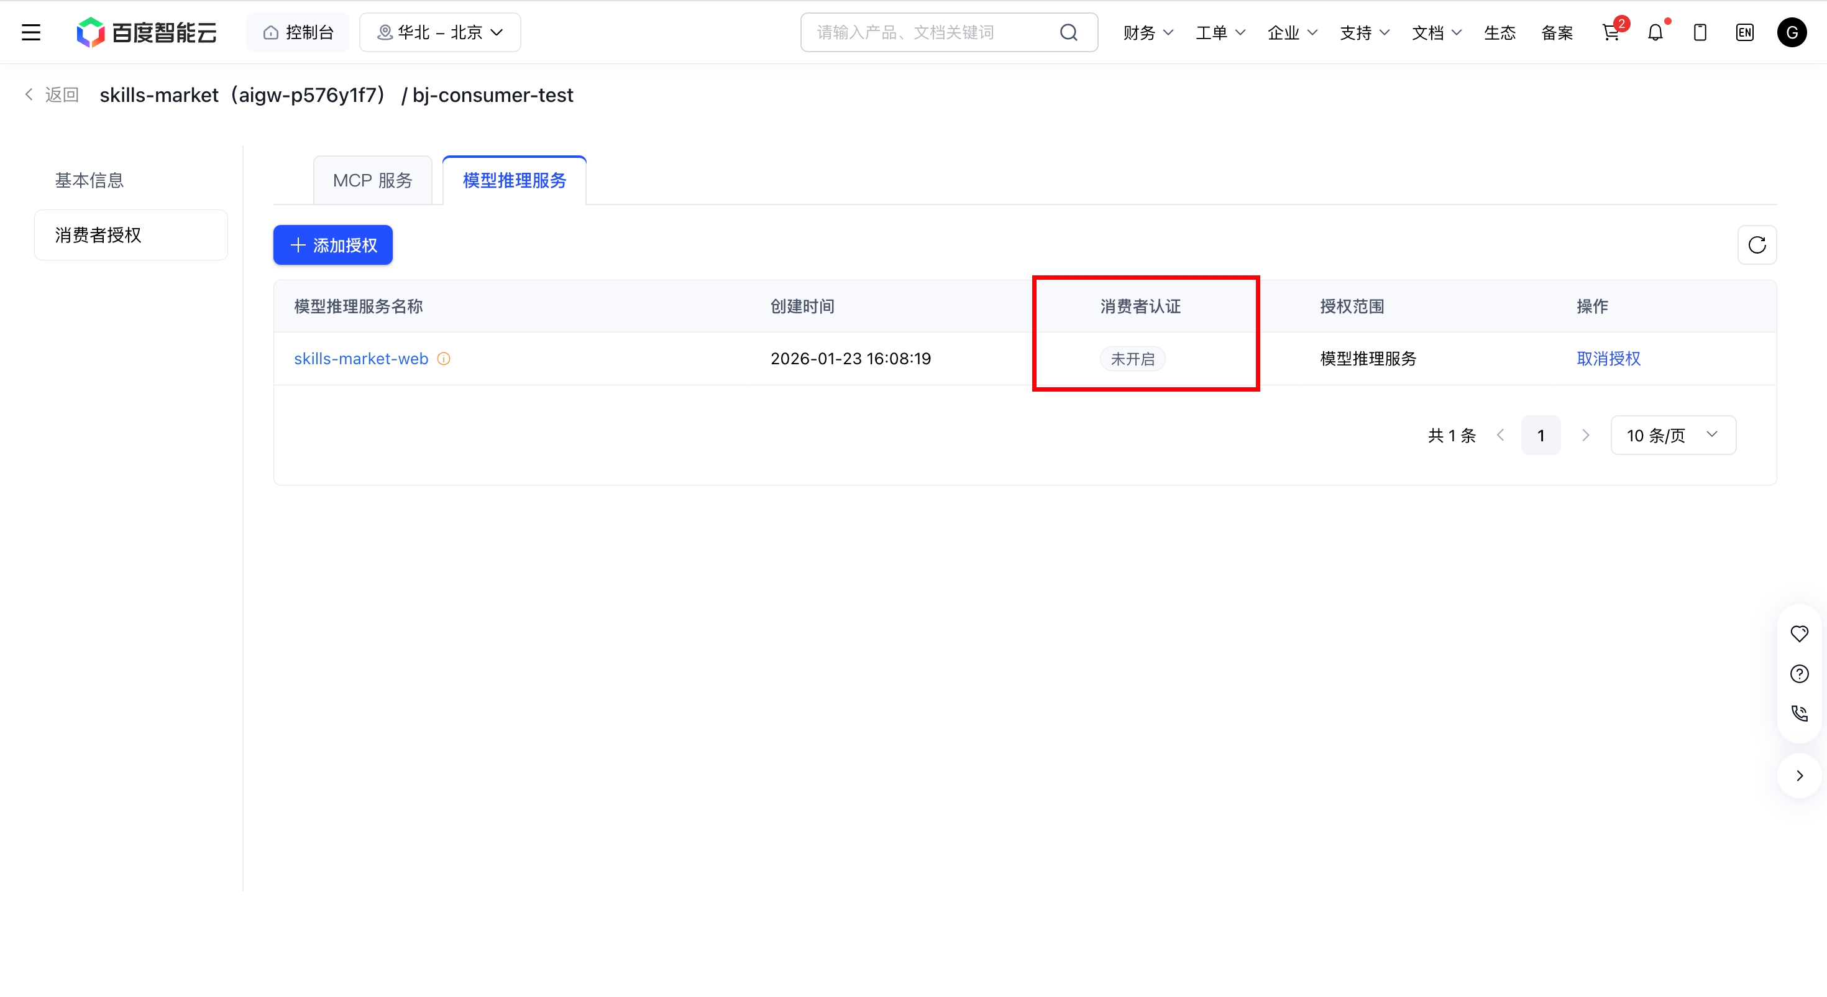
Task: Click the 授权范围 column header
Action: tap(1352, 306)
